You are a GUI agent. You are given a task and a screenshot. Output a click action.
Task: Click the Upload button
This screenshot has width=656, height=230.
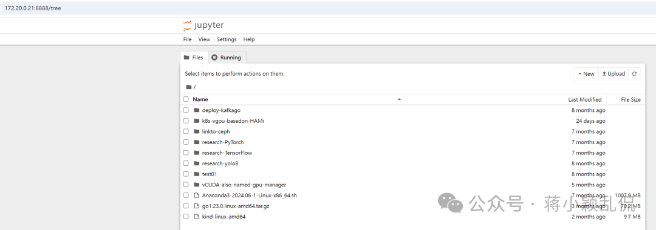613,74
